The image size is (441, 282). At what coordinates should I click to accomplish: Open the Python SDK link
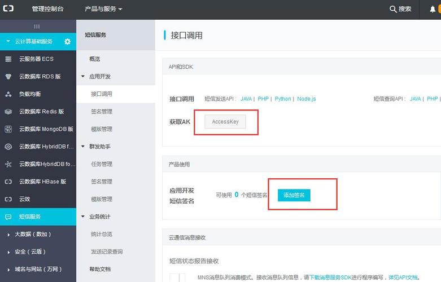(x=283, y=99)
